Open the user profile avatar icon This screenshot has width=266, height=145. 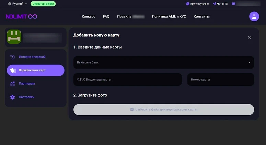pyautogui.click(x=254, y=16)
